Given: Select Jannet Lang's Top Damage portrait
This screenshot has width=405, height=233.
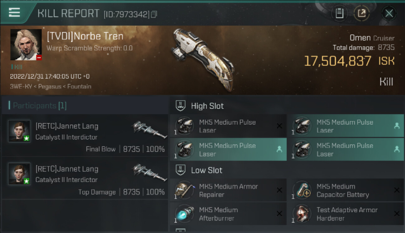Looking at the screenshot, I should coord(19,174).
